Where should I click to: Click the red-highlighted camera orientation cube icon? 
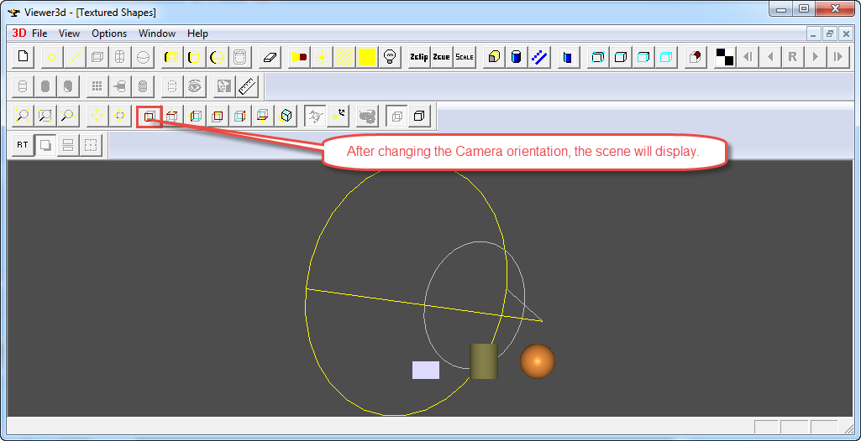(150, 116)
